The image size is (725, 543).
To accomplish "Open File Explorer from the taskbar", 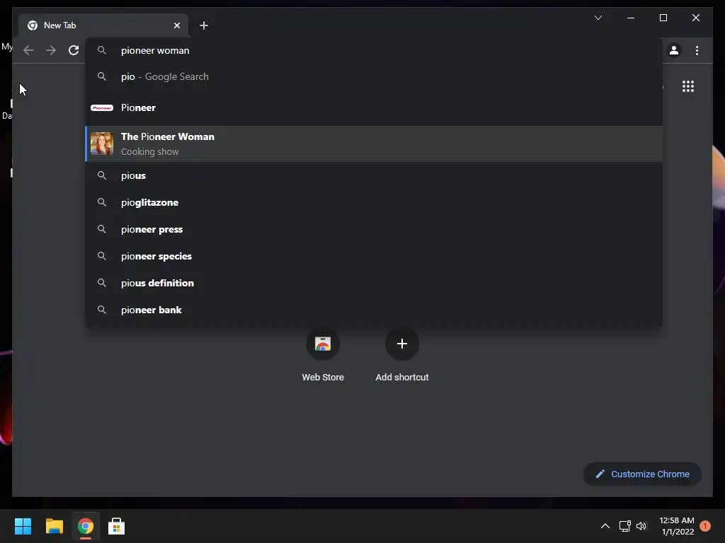I will [x=54, y=526].
